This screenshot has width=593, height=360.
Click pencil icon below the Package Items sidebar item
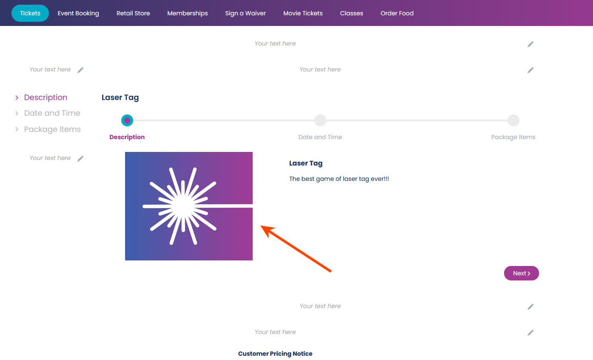point(80,158)
